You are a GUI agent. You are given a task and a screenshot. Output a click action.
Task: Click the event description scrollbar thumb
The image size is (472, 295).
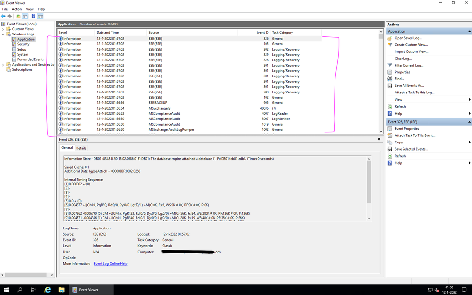pyautogui.click(x=369, y=182)
